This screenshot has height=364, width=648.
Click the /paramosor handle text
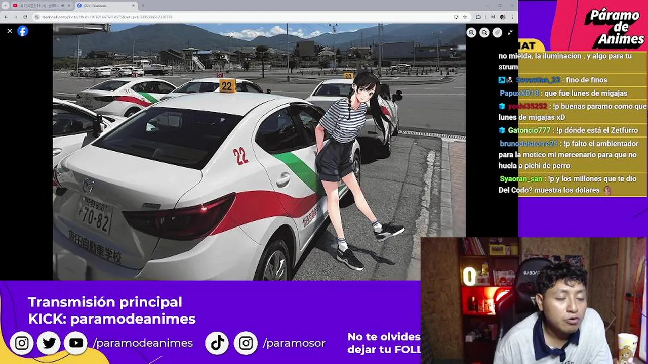click(294, 343)
